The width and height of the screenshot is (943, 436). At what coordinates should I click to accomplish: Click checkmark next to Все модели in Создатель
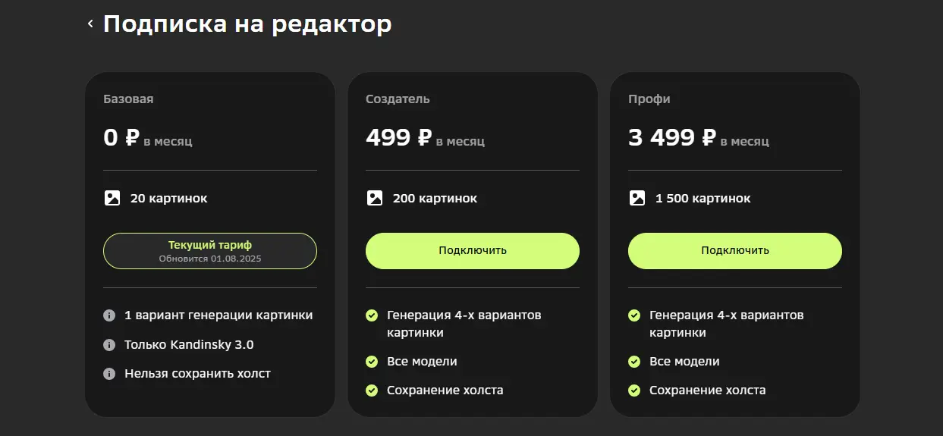click(372, 362)
